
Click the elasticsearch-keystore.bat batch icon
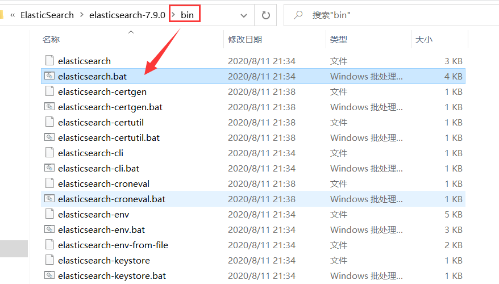pyautogui.click(x=49, y=275)
